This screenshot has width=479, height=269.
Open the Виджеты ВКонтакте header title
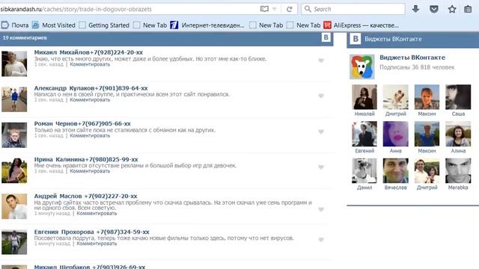pos(393,39)
